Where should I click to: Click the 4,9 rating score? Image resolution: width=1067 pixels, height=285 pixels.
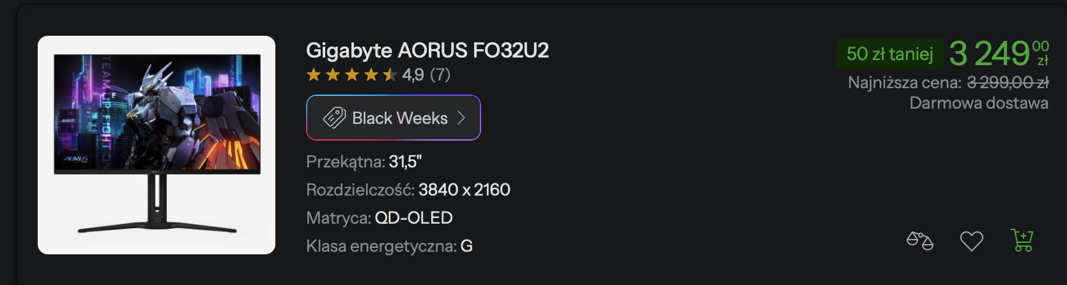tap(413, 75)
